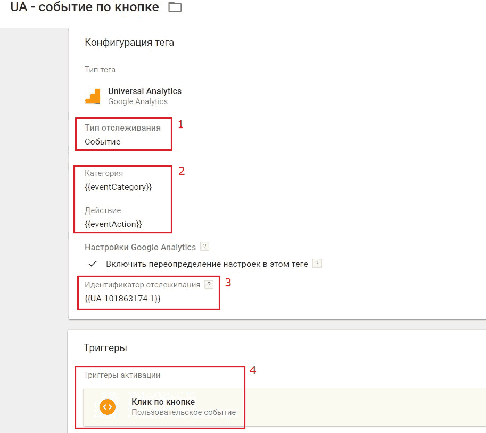
Task: Click the orange custom event trigger icon
Action: tap(108, 407)
